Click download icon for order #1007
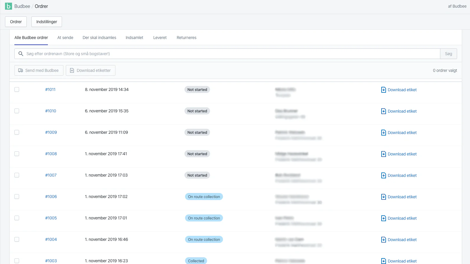 click(x=384, y=175)
